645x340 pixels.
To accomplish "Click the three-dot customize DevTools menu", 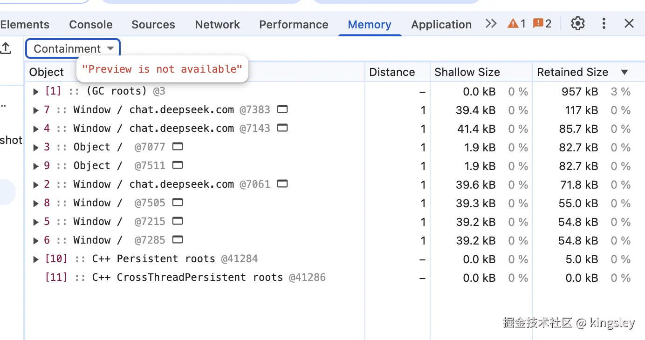I will point(604,24).
